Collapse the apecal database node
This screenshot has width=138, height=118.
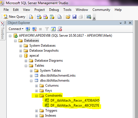click(x=21, y=56)
